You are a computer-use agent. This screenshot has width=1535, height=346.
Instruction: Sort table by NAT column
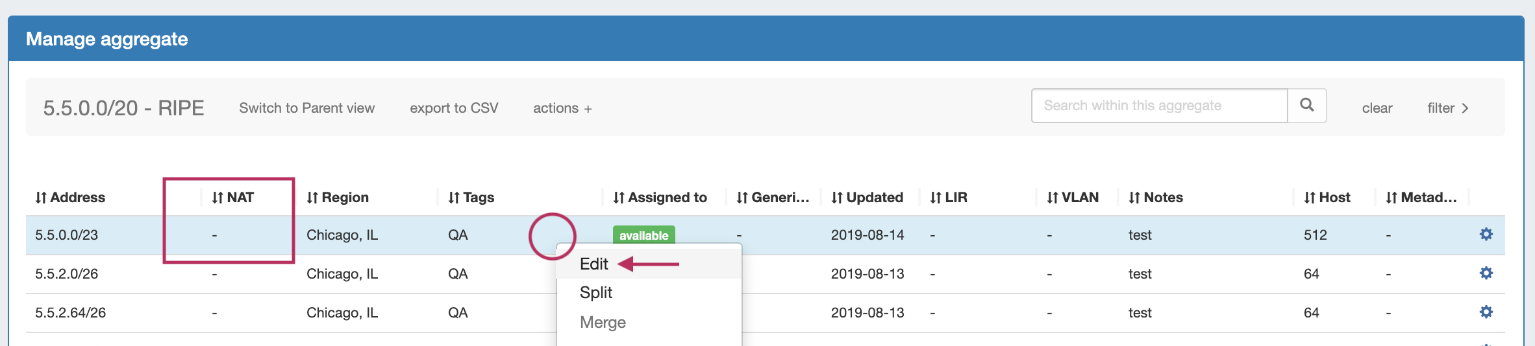[x=232, y=198]
